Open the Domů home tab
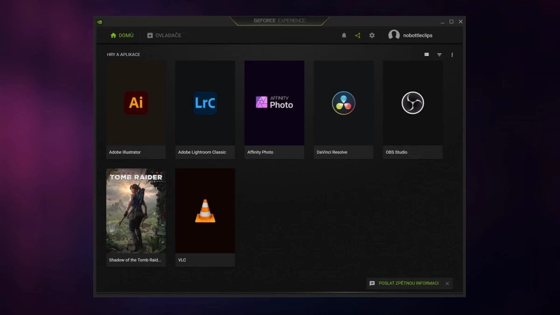This screenshot has height=315, width=560. pos(122,35)
